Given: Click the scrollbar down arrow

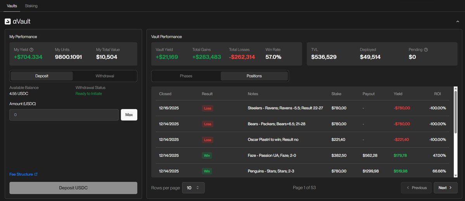Looking at the screenshot, I should tap(456, 175).
